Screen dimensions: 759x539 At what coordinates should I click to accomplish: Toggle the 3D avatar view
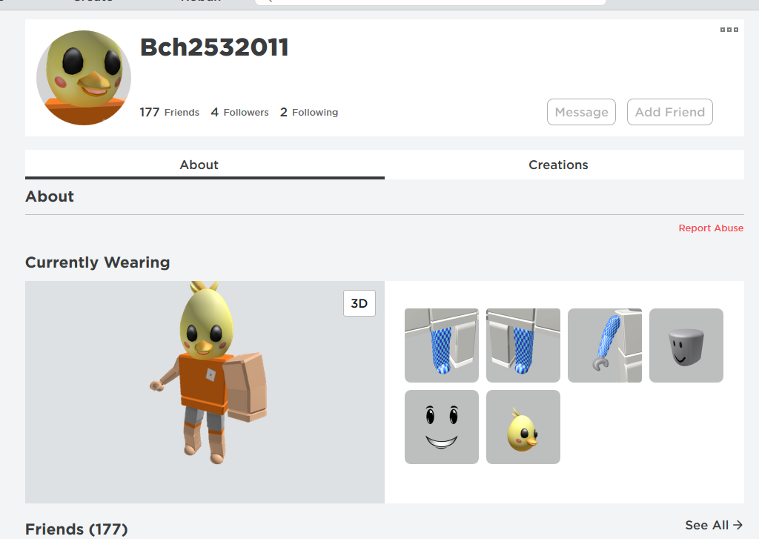pos(359,303)
